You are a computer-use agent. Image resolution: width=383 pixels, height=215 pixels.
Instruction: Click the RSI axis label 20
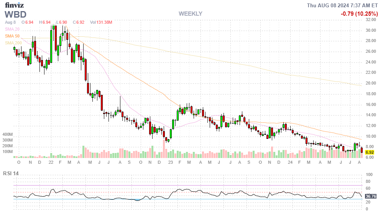coord(368,202)
